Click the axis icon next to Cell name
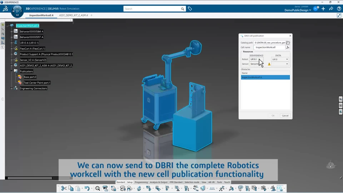 288,47
